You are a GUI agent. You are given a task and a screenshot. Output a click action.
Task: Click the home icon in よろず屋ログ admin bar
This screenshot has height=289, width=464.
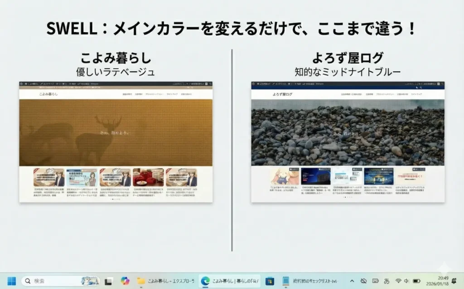[258, 83]
